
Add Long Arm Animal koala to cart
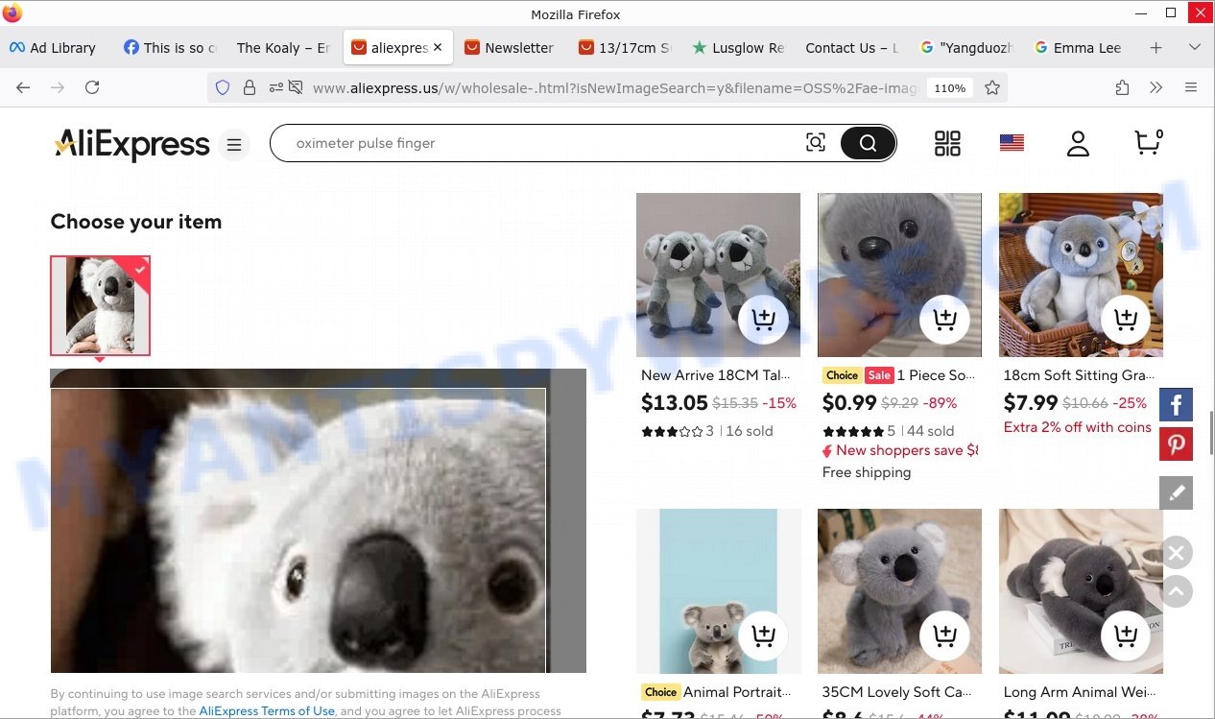(x=1126, y=635)
